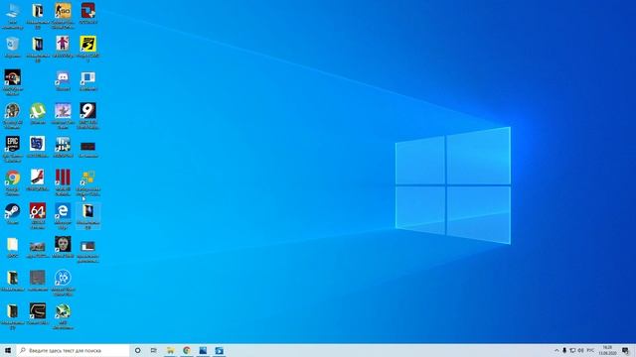Open the taskbar clock and date

607,350
